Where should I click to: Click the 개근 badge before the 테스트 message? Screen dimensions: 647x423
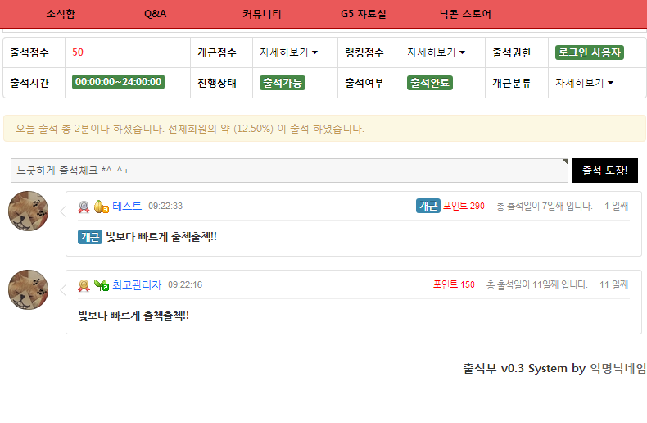point(90,237)
